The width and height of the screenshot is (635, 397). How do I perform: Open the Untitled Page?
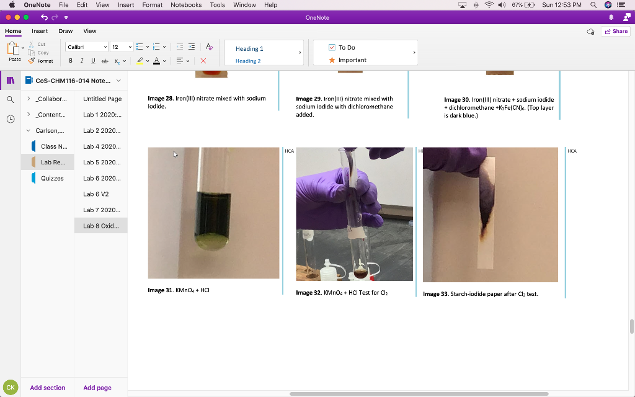101,99
